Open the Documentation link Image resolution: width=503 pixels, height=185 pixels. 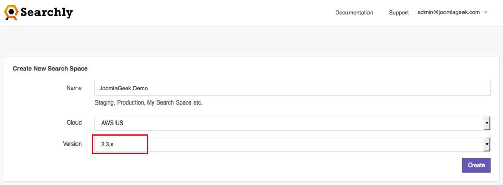point(354,13)
